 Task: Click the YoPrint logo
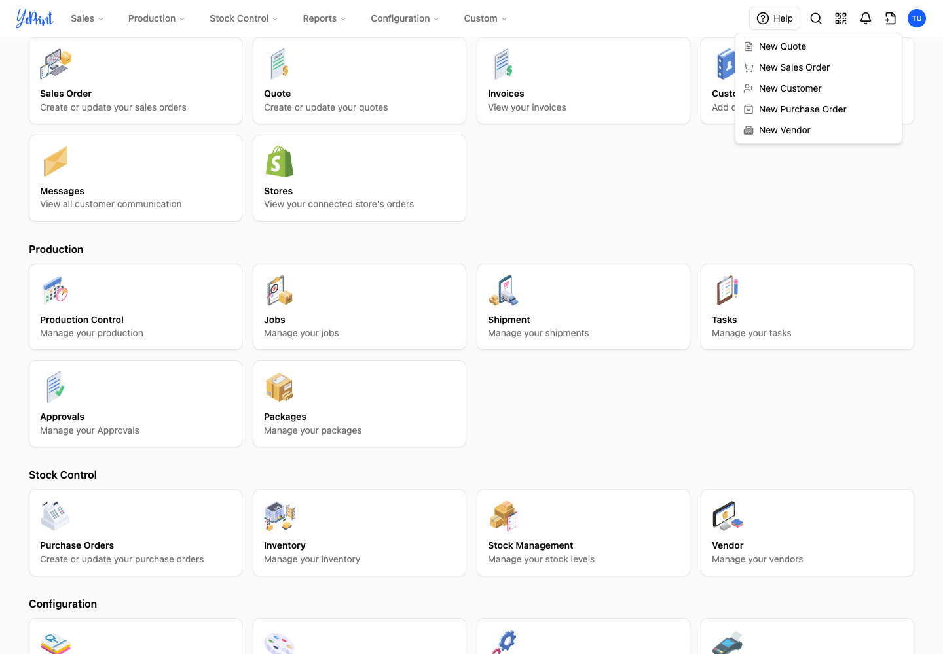pyautogui.click(x=35, y=18)
